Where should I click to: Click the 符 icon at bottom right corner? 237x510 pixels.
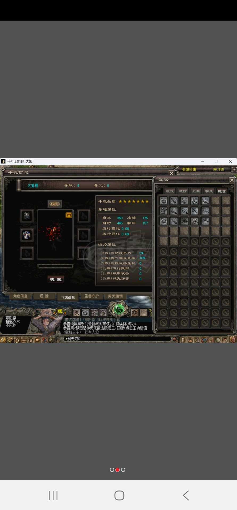point(232,339)
